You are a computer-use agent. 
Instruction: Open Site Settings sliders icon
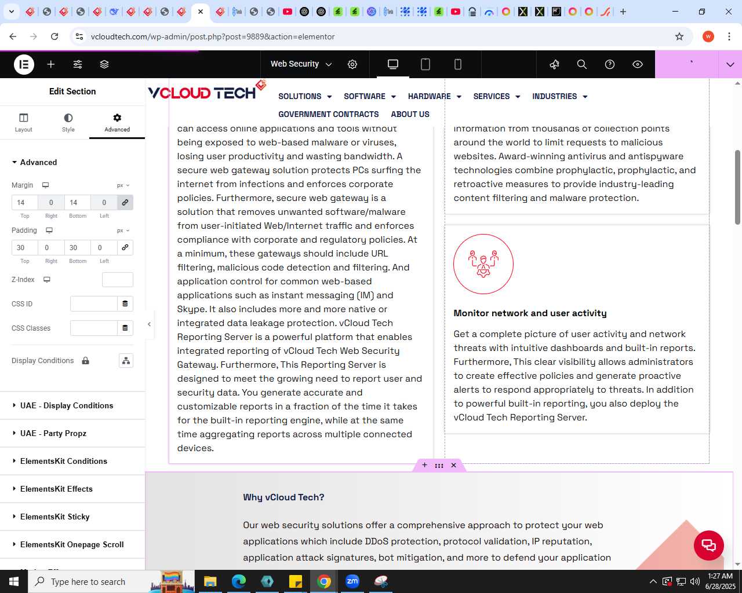[x=78, y=64]
